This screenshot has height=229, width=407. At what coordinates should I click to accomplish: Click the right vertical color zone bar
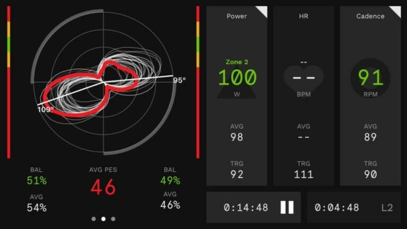(x=198, y=82)
